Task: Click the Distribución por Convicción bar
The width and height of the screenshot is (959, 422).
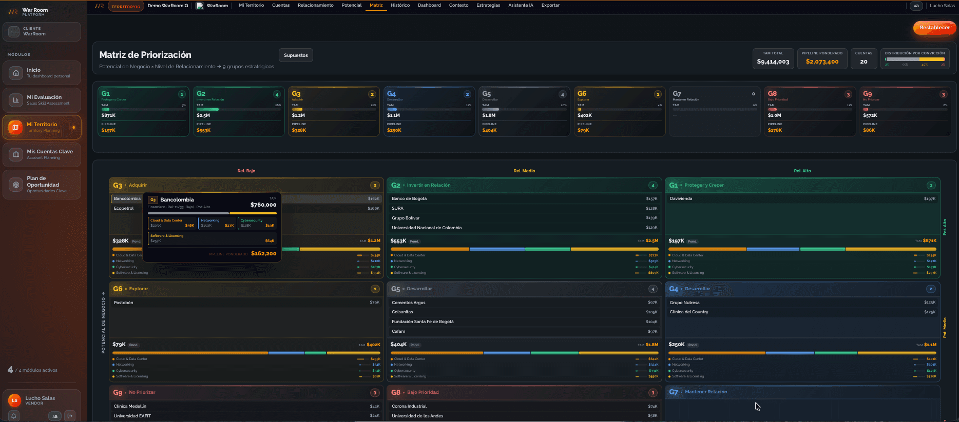Action: click(915, 59)
